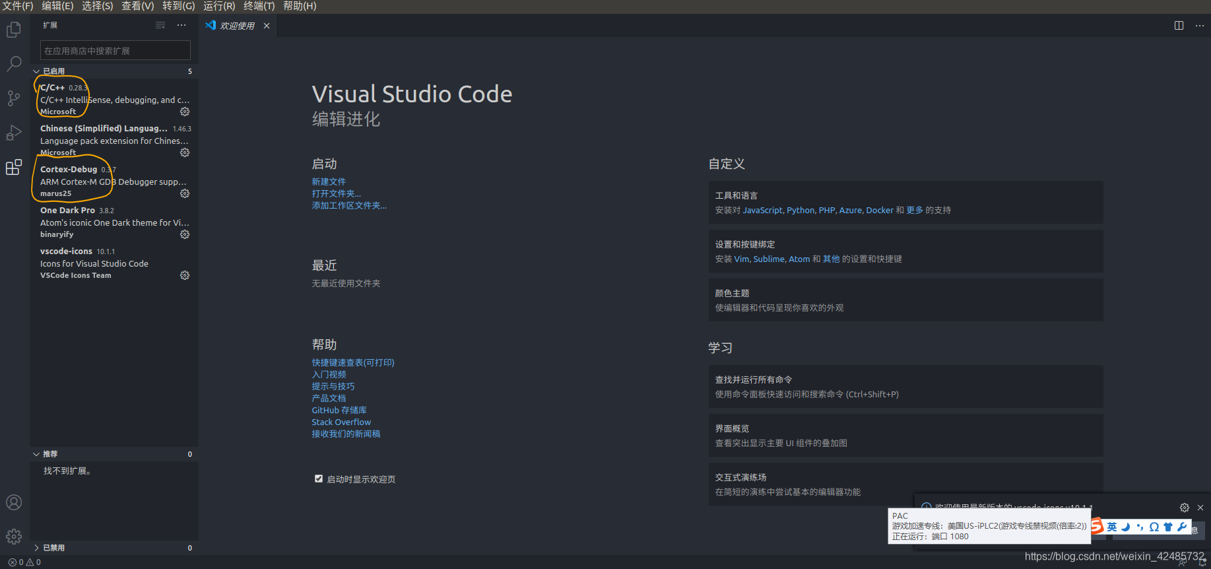Open the 文件(F) menu

(18, 6)
